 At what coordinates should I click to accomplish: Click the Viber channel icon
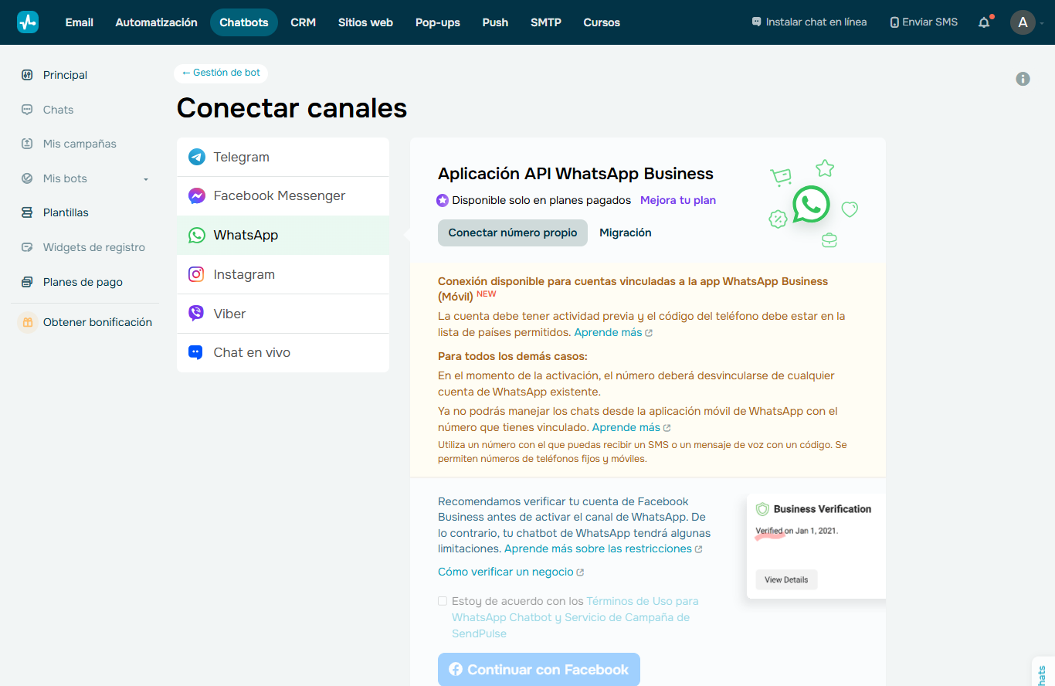pos(197,314)
